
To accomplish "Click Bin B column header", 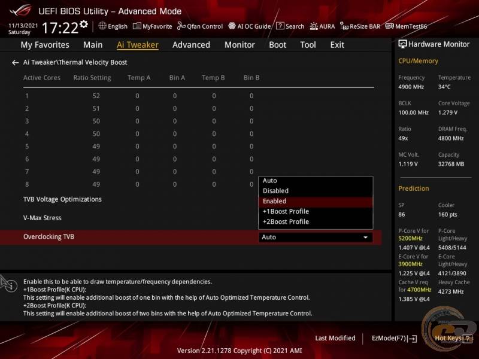I will tap(251, 78).
